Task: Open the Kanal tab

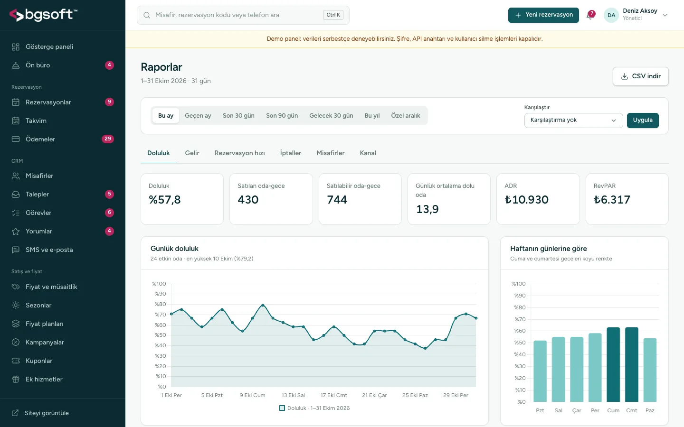Action: click(368, 153)
